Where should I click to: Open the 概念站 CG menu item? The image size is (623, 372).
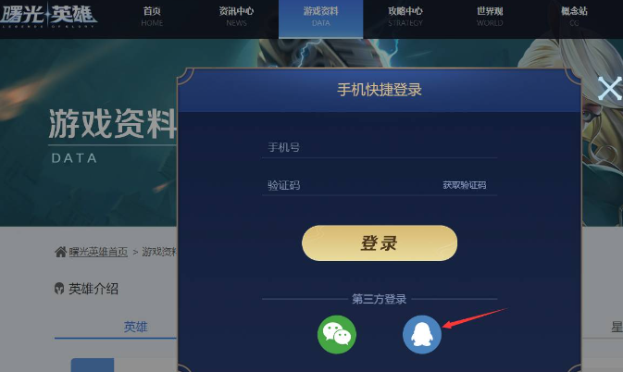tap(574, 17)
